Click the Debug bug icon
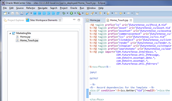Screen dimensions: 172x101 pos(64,13)
